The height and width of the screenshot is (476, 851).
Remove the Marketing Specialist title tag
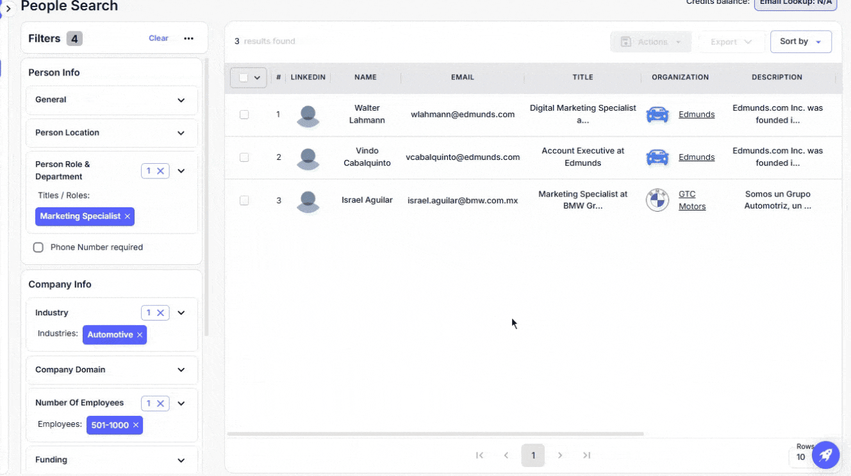(128, 217)
